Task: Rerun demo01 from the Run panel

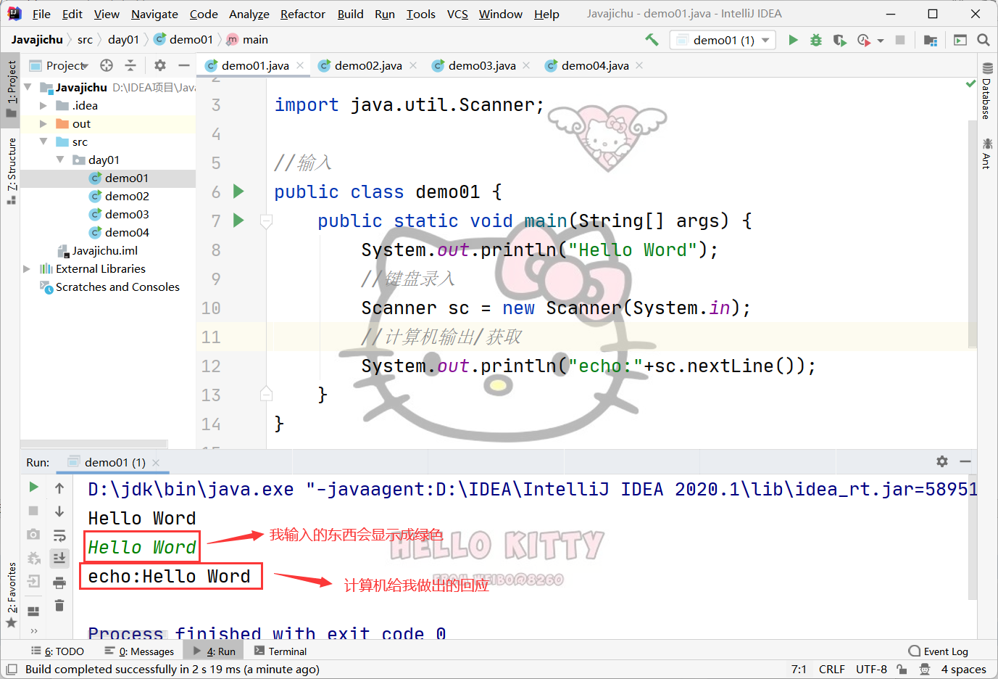Action: tap(33, 487)
